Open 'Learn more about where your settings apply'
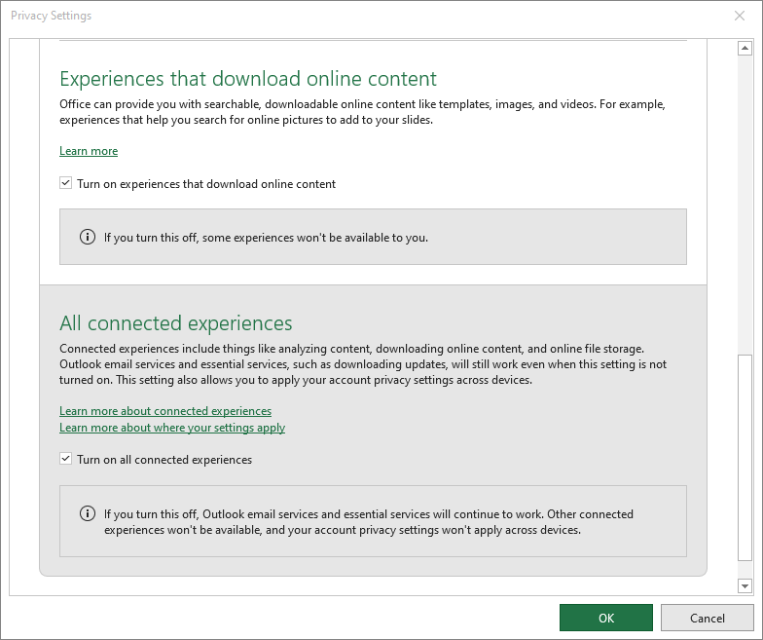The width and height of the screenshot is (763, 640). (x=172, y=428)
